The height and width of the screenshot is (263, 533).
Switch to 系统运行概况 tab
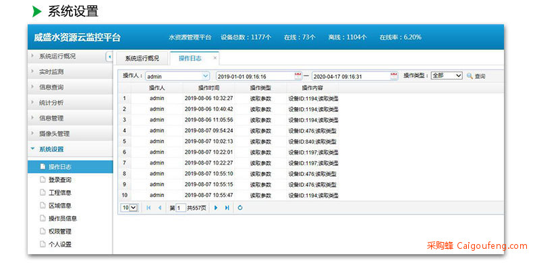(x=142, y=59)
